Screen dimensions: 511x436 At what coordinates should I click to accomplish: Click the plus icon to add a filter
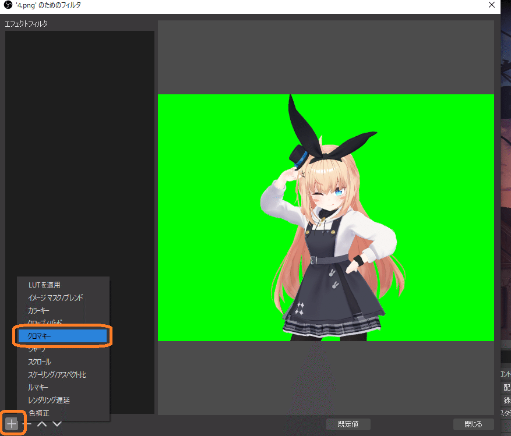point(12,424)
